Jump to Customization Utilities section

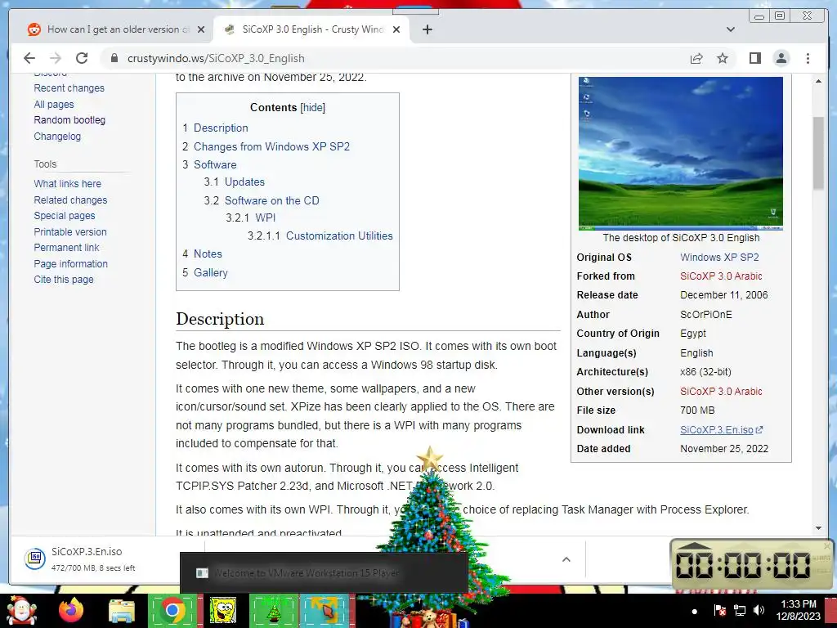[x=339, y=236]
